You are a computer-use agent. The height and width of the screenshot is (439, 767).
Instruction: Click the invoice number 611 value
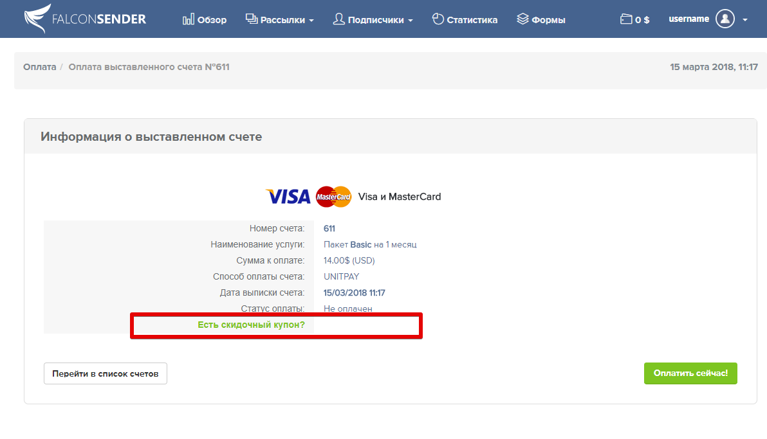coord(329,228)
